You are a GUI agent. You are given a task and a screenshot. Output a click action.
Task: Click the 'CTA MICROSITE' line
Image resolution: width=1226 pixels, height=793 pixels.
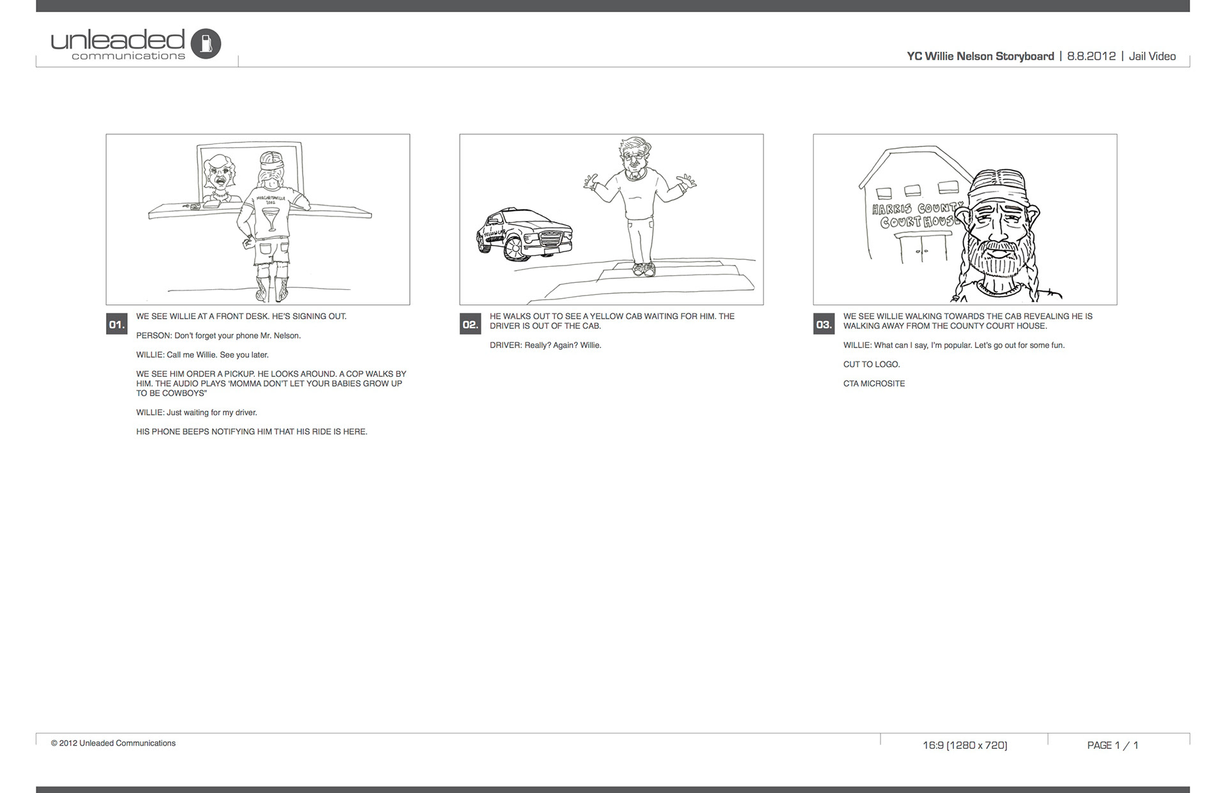click(874, 384)
